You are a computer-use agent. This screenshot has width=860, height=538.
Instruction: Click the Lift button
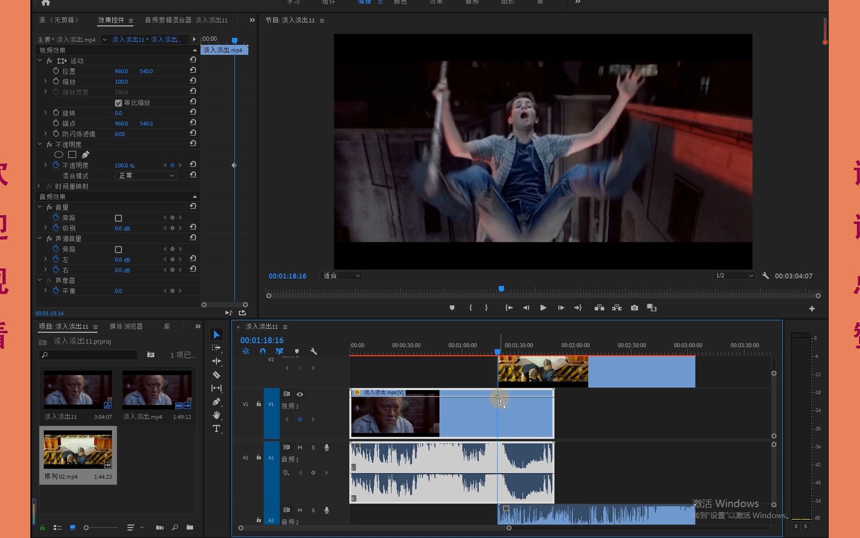point(600,308)
